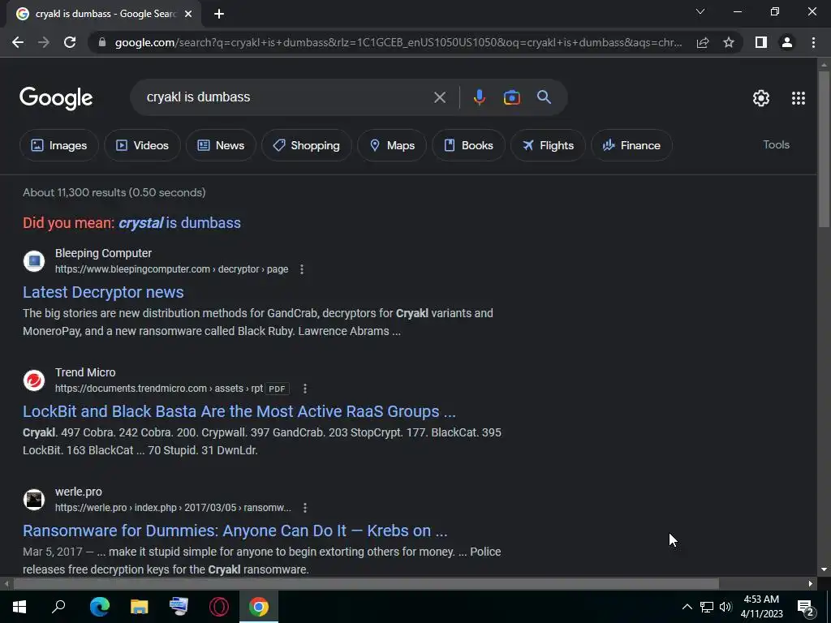Image resolution: width=831 pixels, height=623 pixels.
Task: Open the volume control in tray
Action: [x=726, y=607]
